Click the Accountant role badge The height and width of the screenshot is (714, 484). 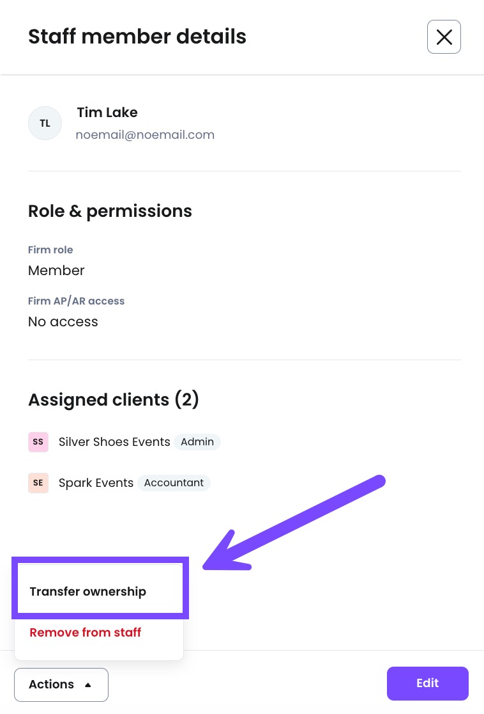174,482
